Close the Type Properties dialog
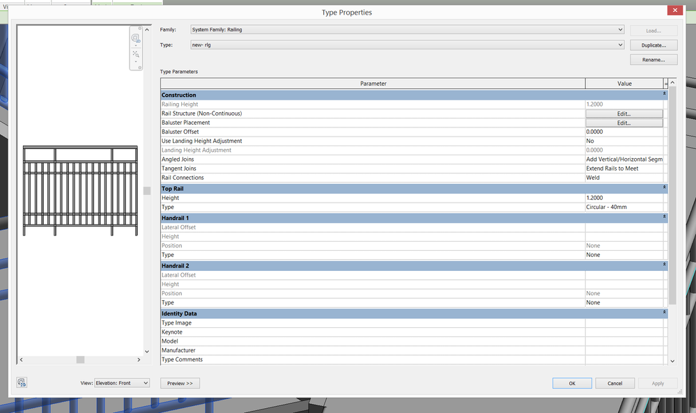The image size is (696, 413). pos(674,10)
